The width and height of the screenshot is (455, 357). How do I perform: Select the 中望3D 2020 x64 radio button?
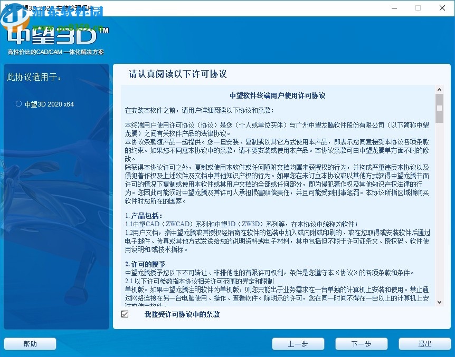click(18, 104)
